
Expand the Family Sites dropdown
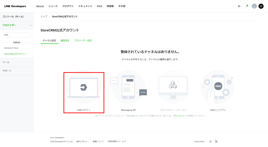click(x=200, y=142)
